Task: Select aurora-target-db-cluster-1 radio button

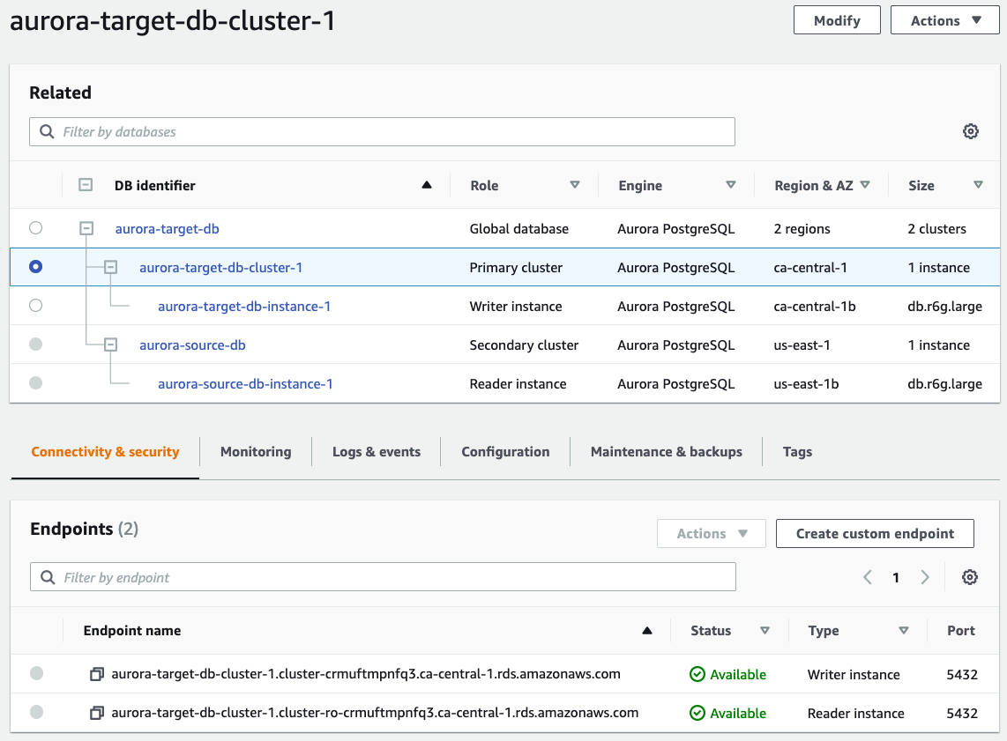Action: (35, 267)
